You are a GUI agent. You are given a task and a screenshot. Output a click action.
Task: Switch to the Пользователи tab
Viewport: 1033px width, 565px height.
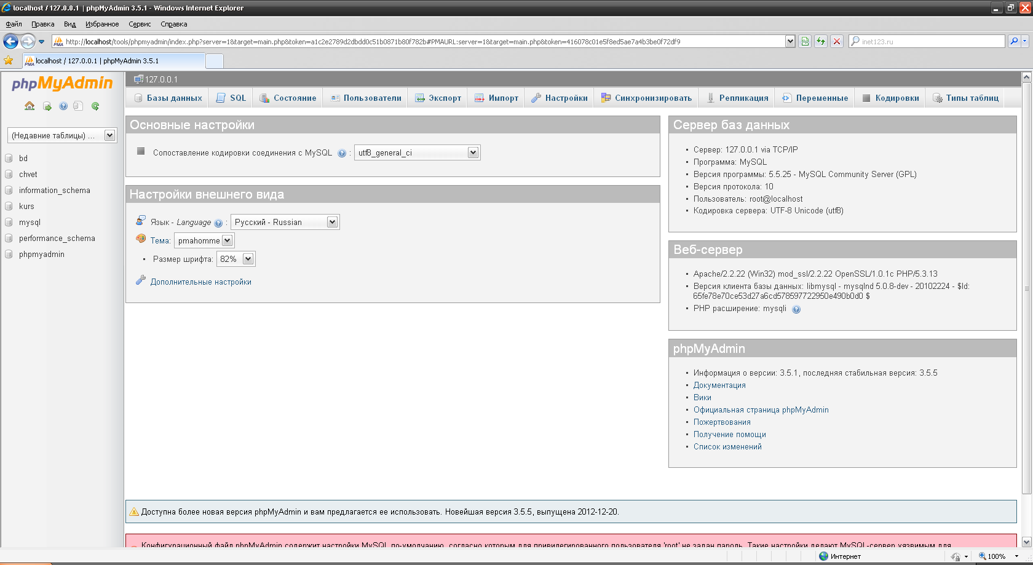click(x=366, y=98)
